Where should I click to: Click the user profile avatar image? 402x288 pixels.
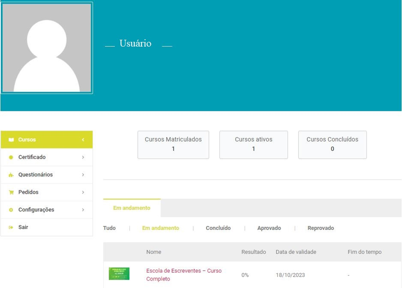pyautogui.click(x=47, y=48)
